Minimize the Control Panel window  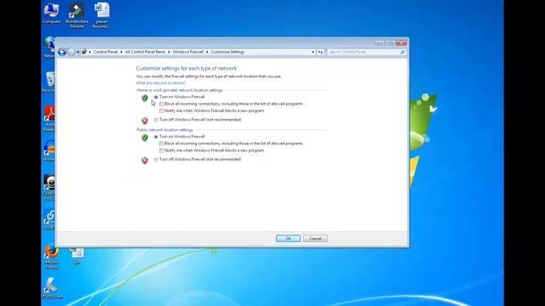coord(380,42)
